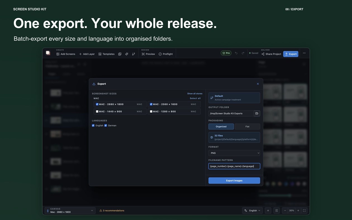The image size is (352, 220).
Task: Uncheck the German language checkbox
Action: coord(106,126)
